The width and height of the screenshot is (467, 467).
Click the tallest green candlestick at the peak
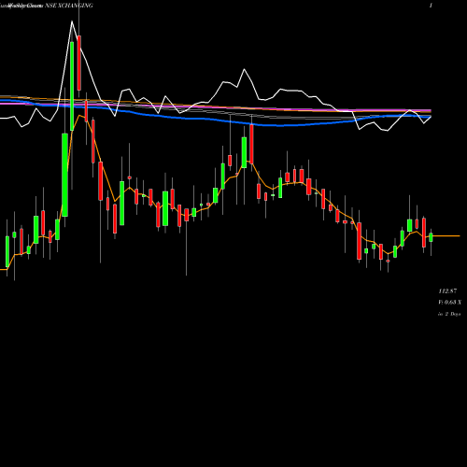72,86
